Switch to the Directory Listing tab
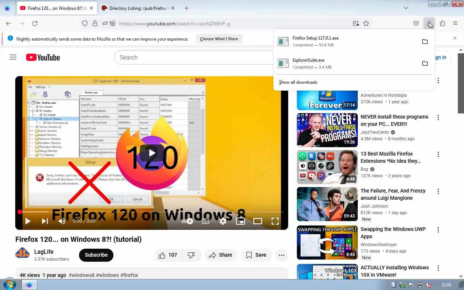464x290 pixels. (x=138, y=8)
